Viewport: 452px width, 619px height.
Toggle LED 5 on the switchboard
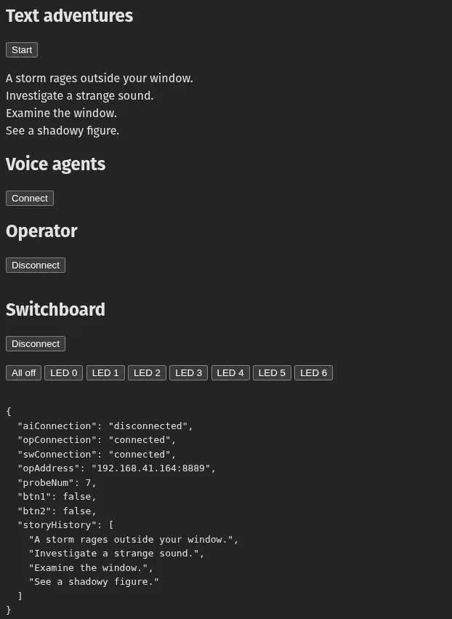pyautogui.click(x=272, y=372)
